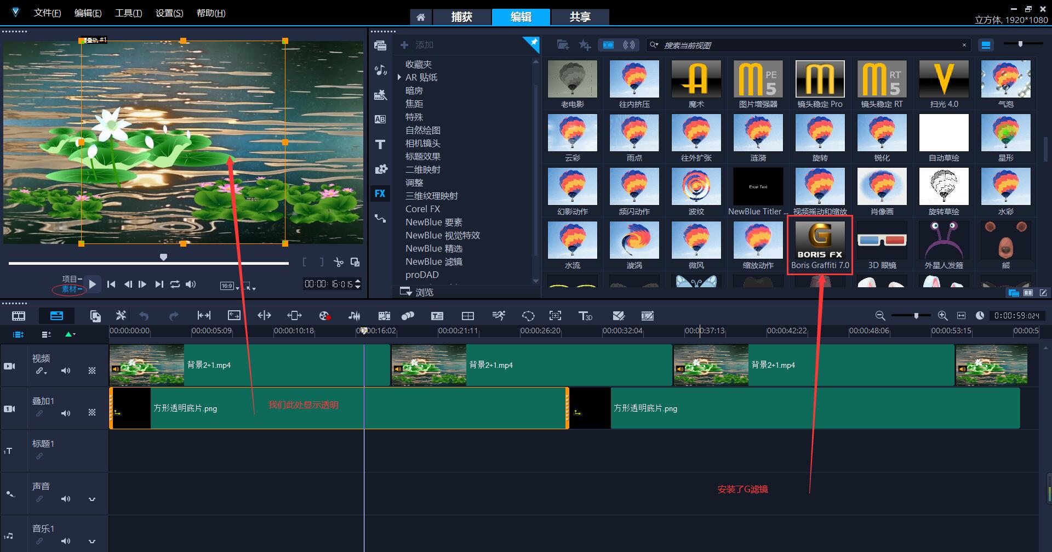Expand the AR 贴纸 category
The height and width of the screenshot is (552, 1052).
(x=399, y=77)
